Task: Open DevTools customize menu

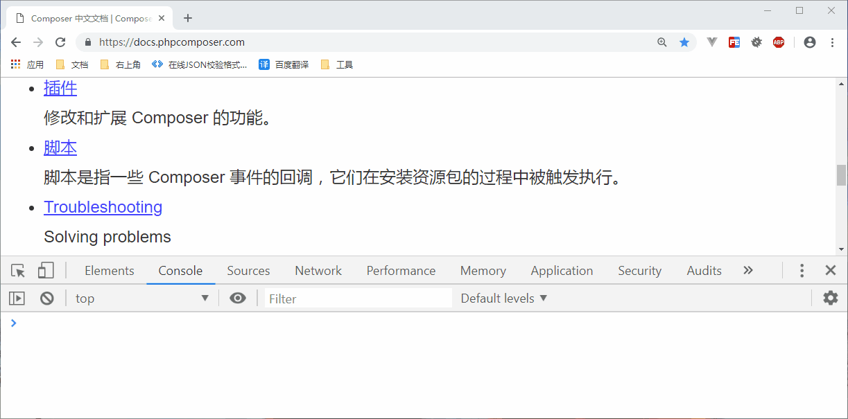Action: (x=802, y=271)
